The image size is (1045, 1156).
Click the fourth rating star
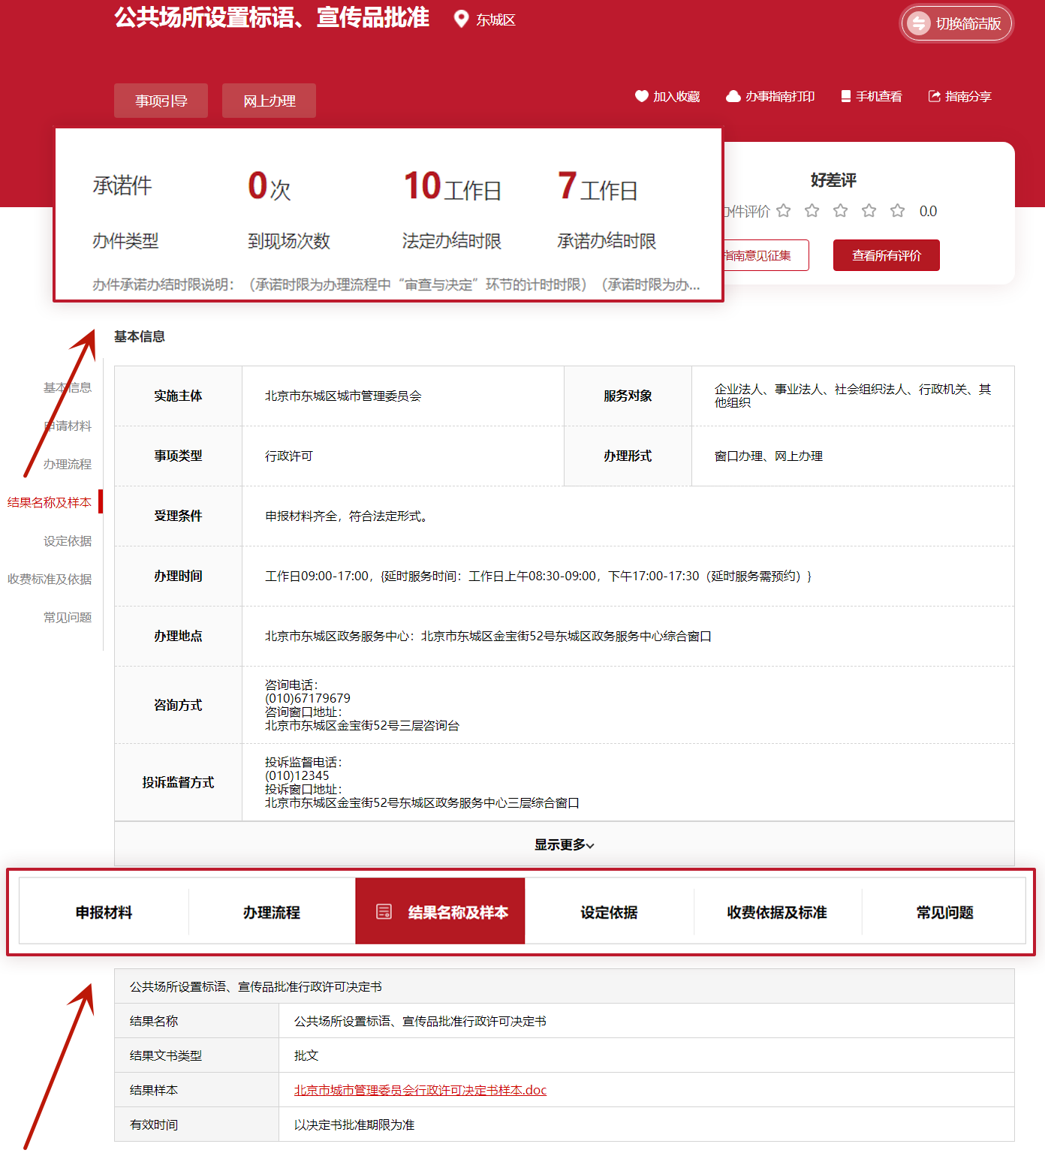pyautogui.click(x=869, y=211)
